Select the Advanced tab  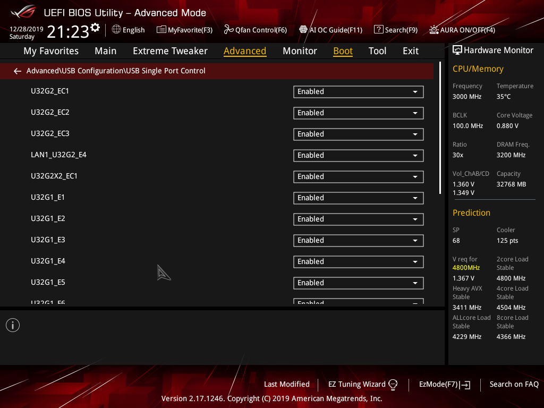coord(245,51)
